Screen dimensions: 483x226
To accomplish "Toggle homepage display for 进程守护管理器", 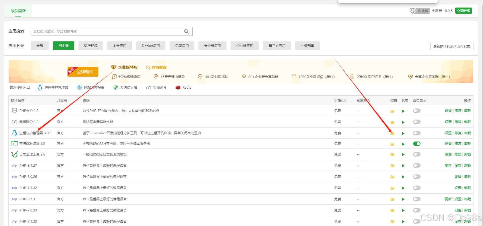I will [417, 133].
